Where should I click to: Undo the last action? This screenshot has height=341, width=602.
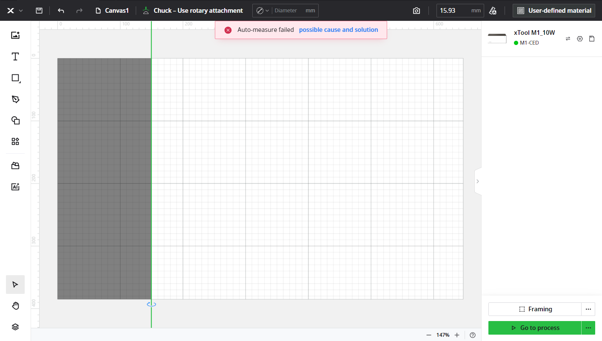[x=61, y=11]
